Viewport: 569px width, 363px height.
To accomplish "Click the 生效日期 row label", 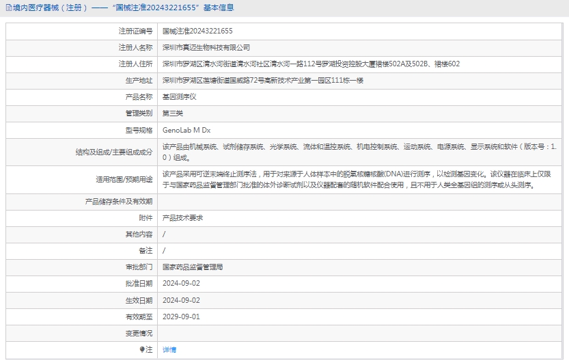I will [139, 300].
